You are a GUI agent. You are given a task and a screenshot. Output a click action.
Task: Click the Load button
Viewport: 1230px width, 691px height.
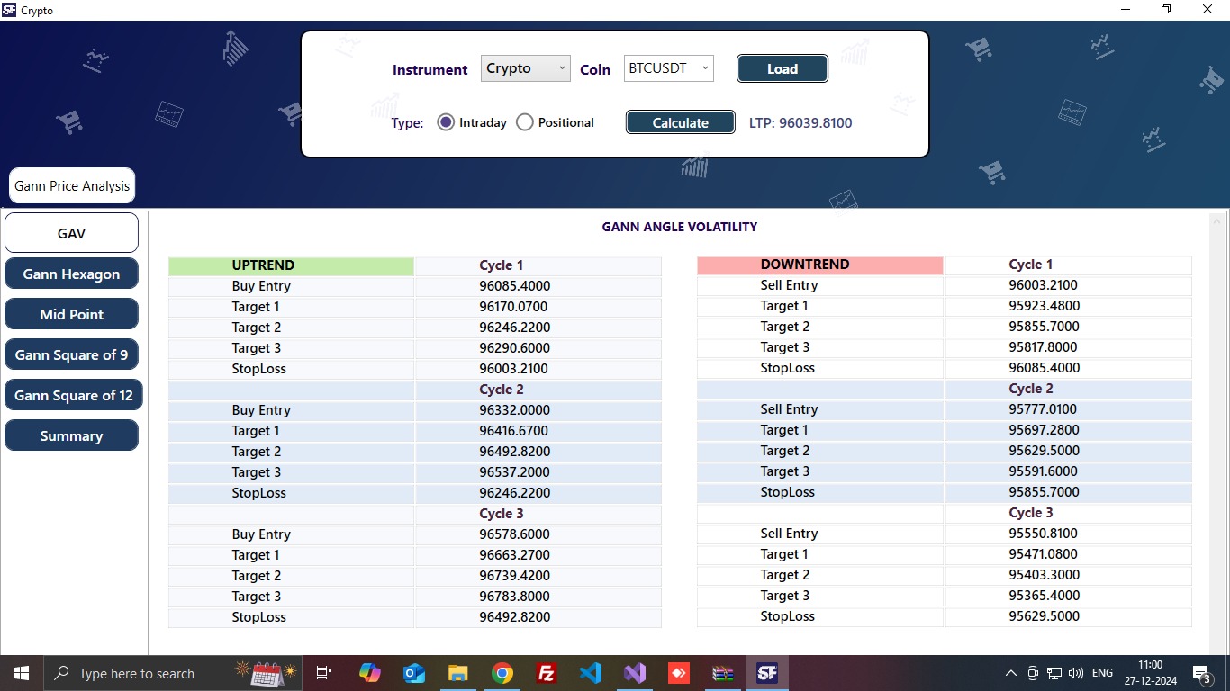[x=782, y=68]
